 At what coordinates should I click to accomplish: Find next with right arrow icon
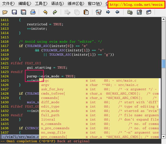point(108,12)
